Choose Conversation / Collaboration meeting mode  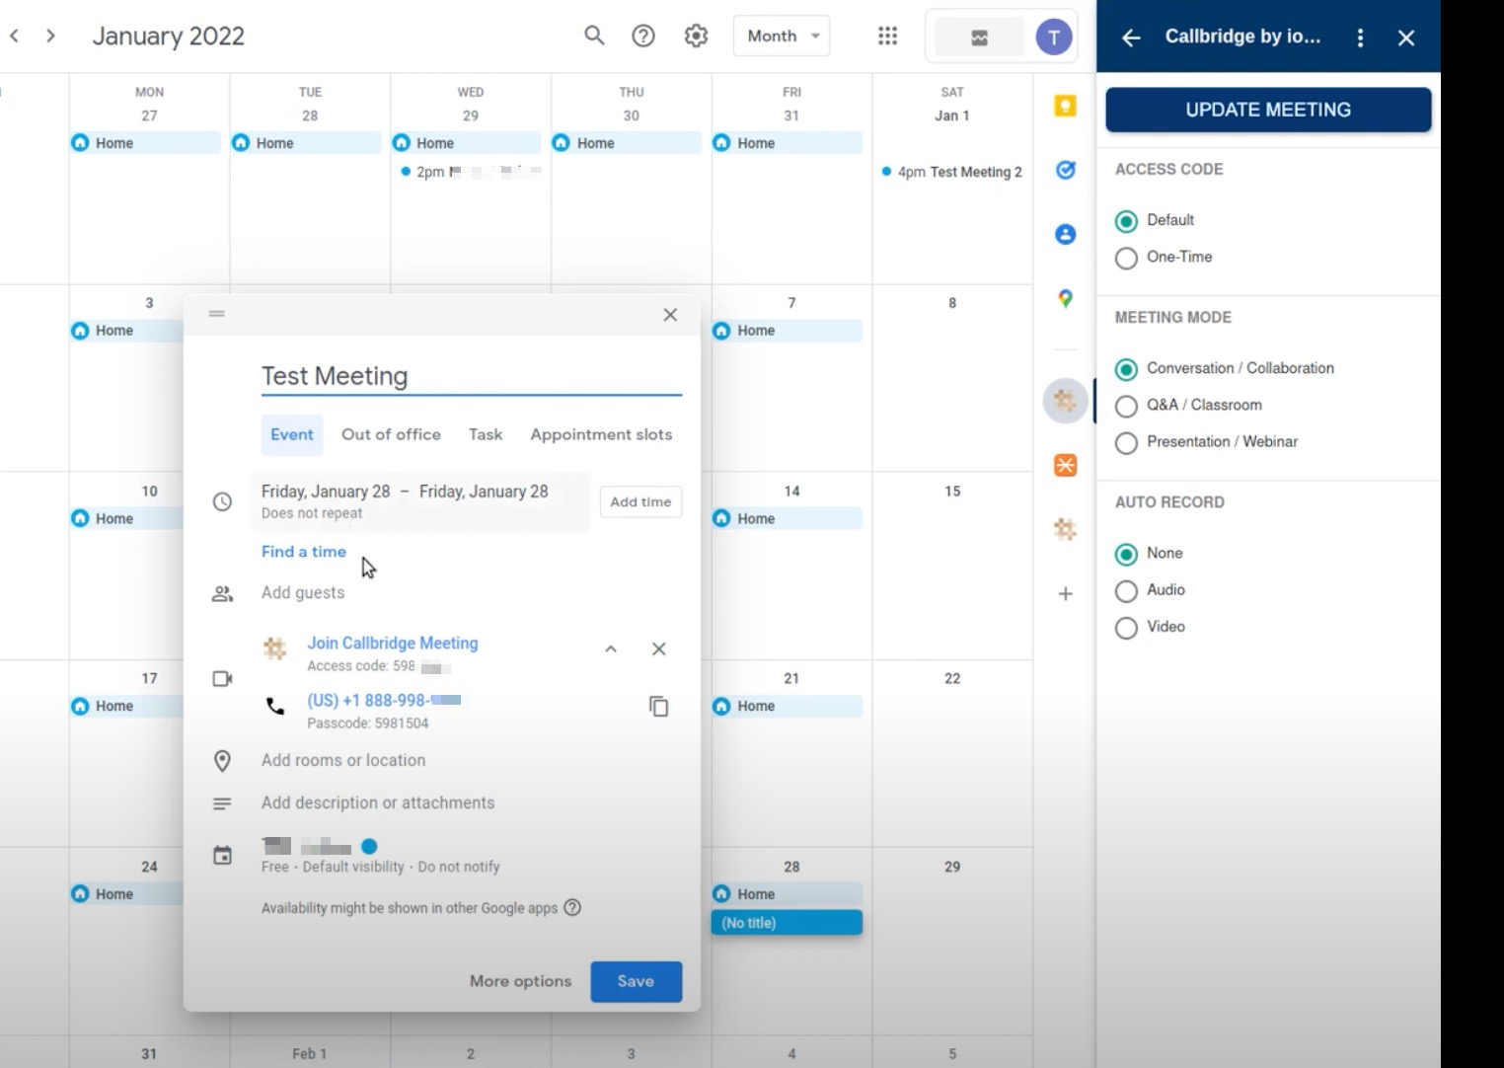[x=1126, y=369]
